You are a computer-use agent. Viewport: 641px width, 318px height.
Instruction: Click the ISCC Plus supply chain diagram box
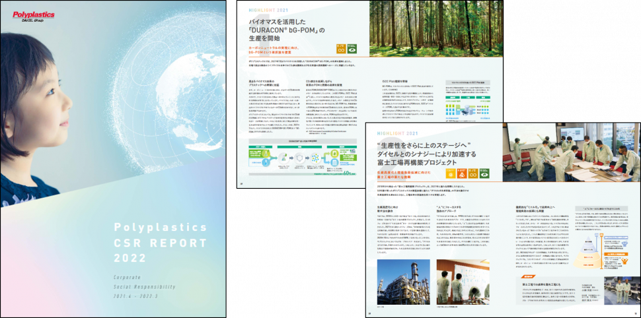[x=469, y=100]
